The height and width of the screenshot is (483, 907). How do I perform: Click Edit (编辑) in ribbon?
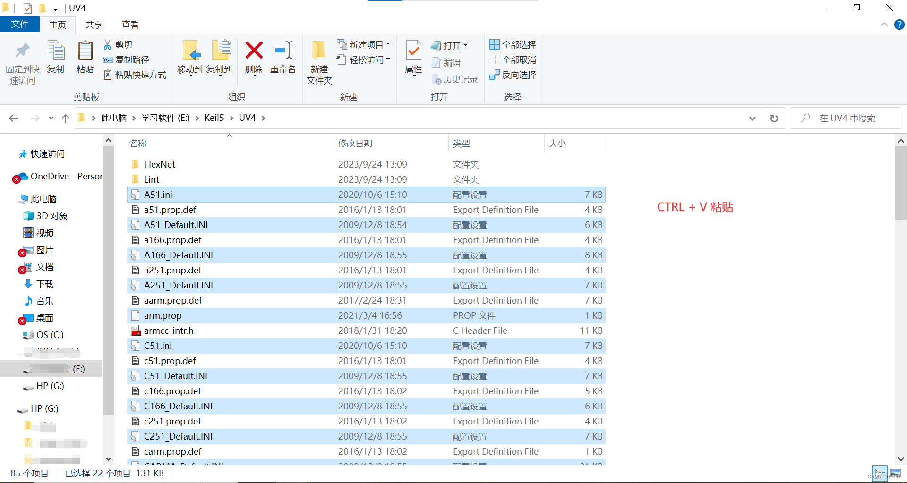[x=446, y=62]
